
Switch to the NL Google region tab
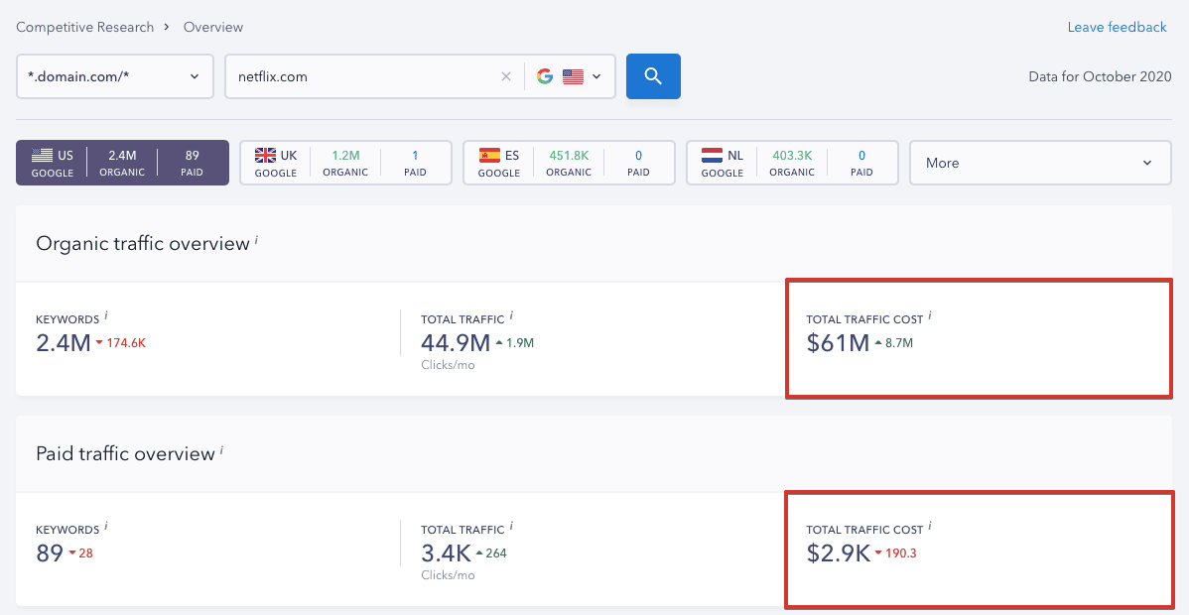tap(792, 163)
